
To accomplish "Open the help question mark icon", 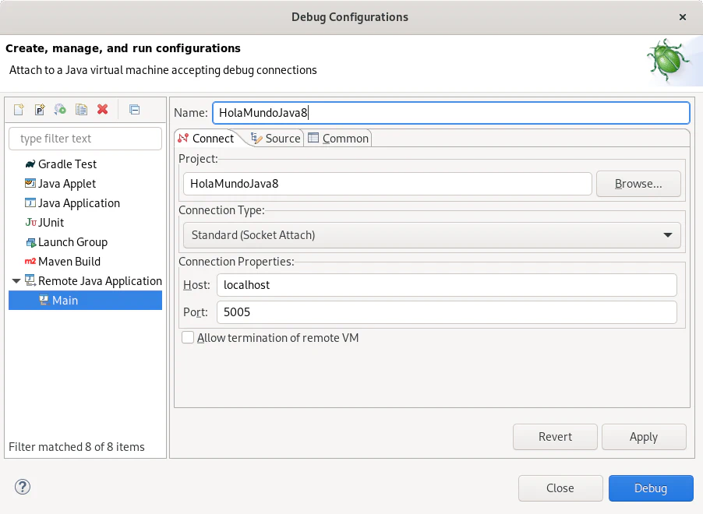I will 22,488.
